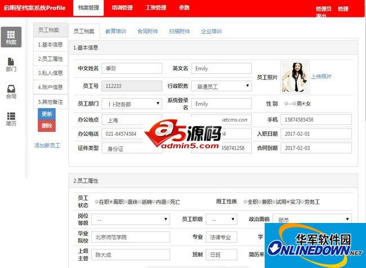
Task: Switch to the 扫描附件 tab
Action: pyautogui.click(x=180, y=32)
